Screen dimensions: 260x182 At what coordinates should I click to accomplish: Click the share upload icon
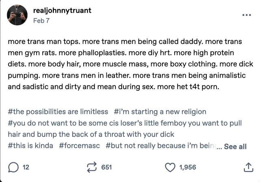(x=248, y=167)
